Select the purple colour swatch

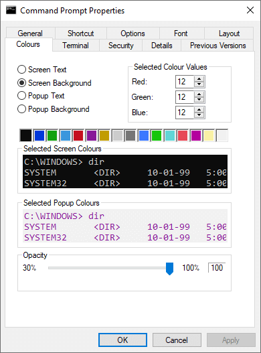pyautogui.click(x=91, y=135)
